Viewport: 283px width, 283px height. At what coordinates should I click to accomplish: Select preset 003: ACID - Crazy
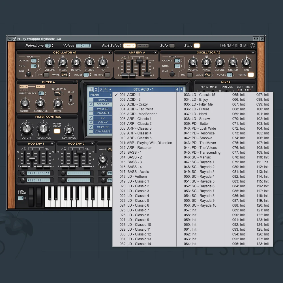click(x=134, y=104)
